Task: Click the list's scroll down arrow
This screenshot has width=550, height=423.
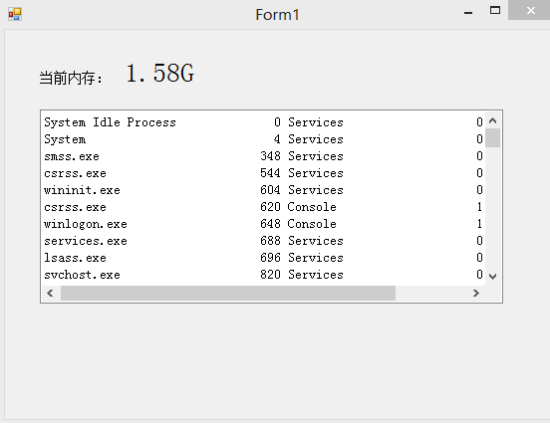Action: pyautogui.click(x=492, y=277)
